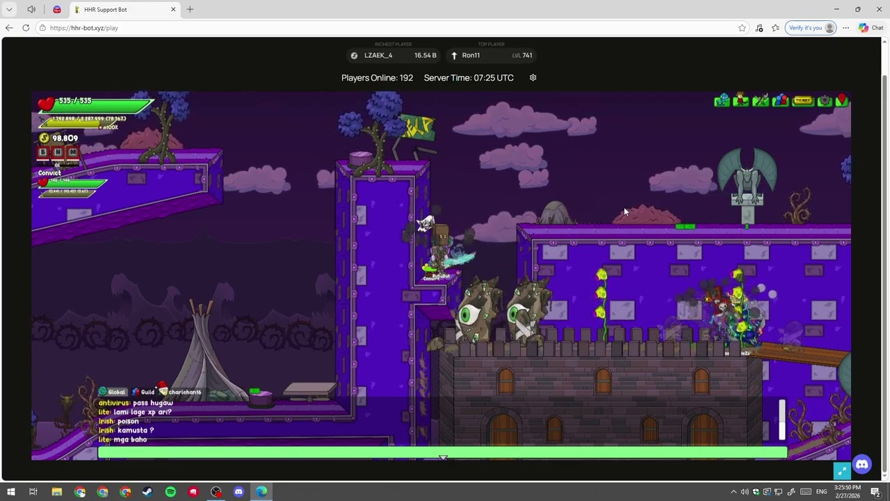Open the browser media control icon
Viewport: 890px width, 501px height.
click(x=759, y=28)
